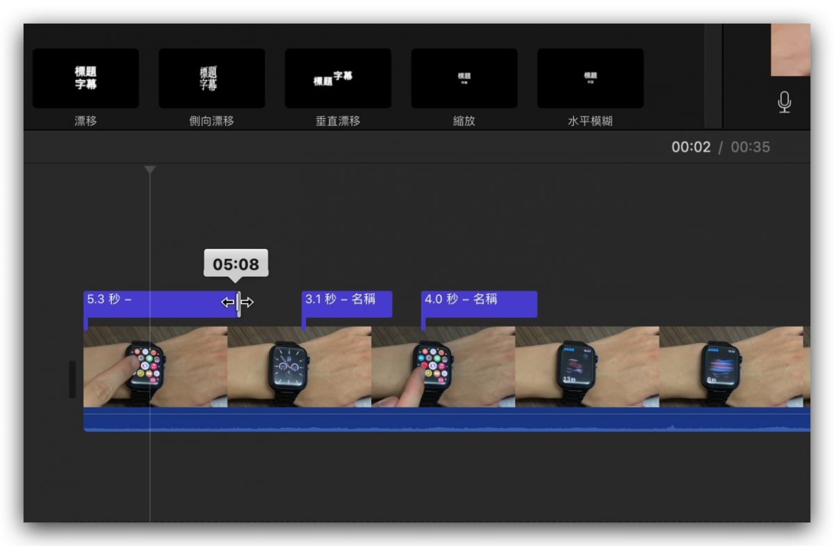Image resolution: width=834 pixels, height=546 pixels.
Task: Select the 水平模糊 title thumbnail
Action: pos(590,78)
